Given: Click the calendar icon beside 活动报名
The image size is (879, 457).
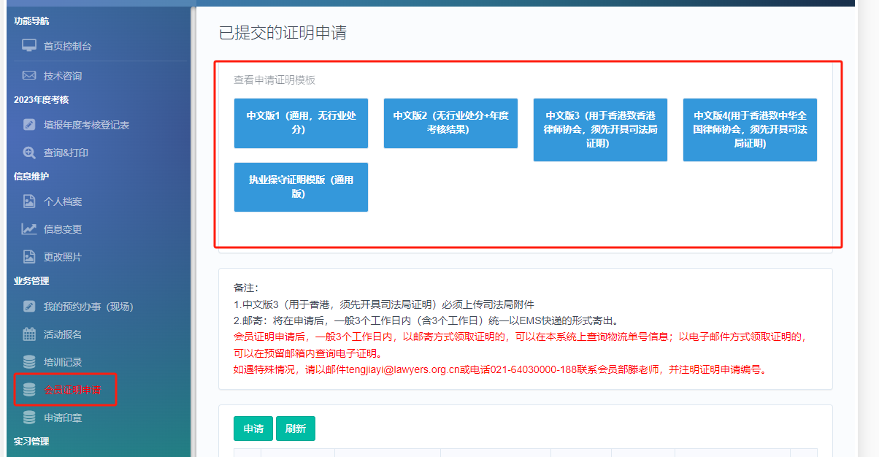Looking at the screenshot, I should click(x=29, y=334).
